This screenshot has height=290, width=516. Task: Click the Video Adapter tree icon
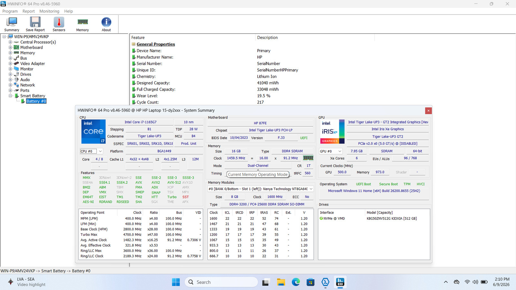pos(16,63)
